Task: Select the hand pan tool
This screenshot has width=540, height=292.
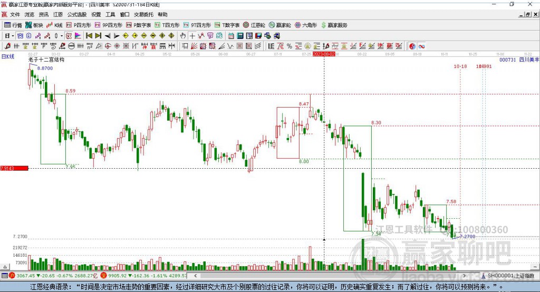Action: coord(183,35)
